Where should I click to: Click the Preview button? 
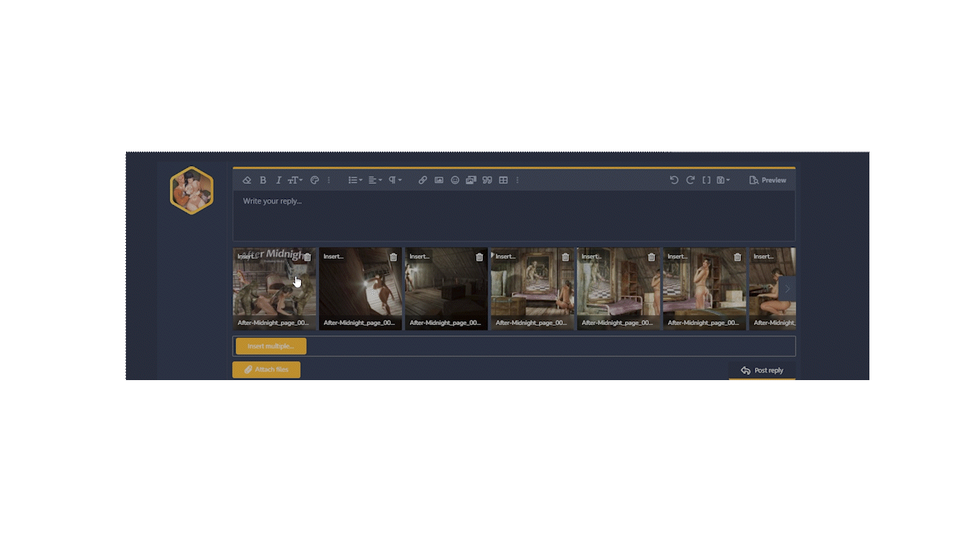point(768,180)
